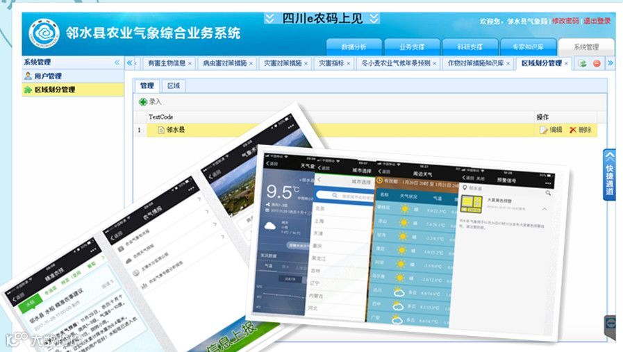Open the 快捷通道 side panel tab
The width and height of the screenshot is (623, 352).
tap(609, 174)
